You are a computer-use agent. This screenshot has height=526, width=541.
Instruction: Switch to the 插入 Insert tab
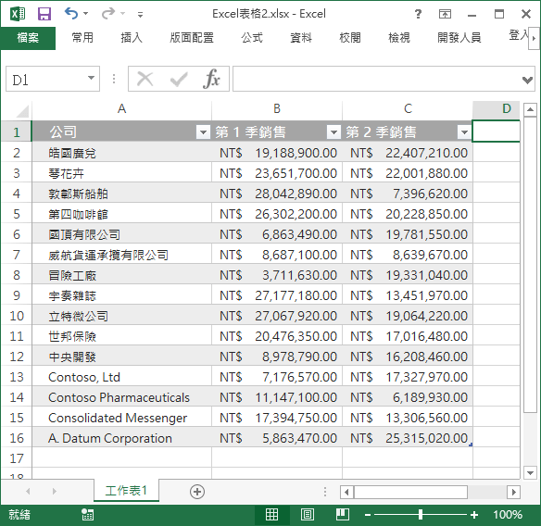132,38
